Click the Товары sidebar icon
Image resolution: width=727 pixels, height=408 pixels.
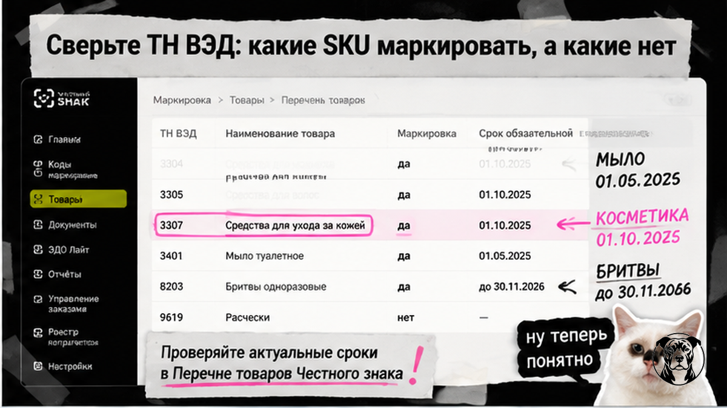[38, 199]
